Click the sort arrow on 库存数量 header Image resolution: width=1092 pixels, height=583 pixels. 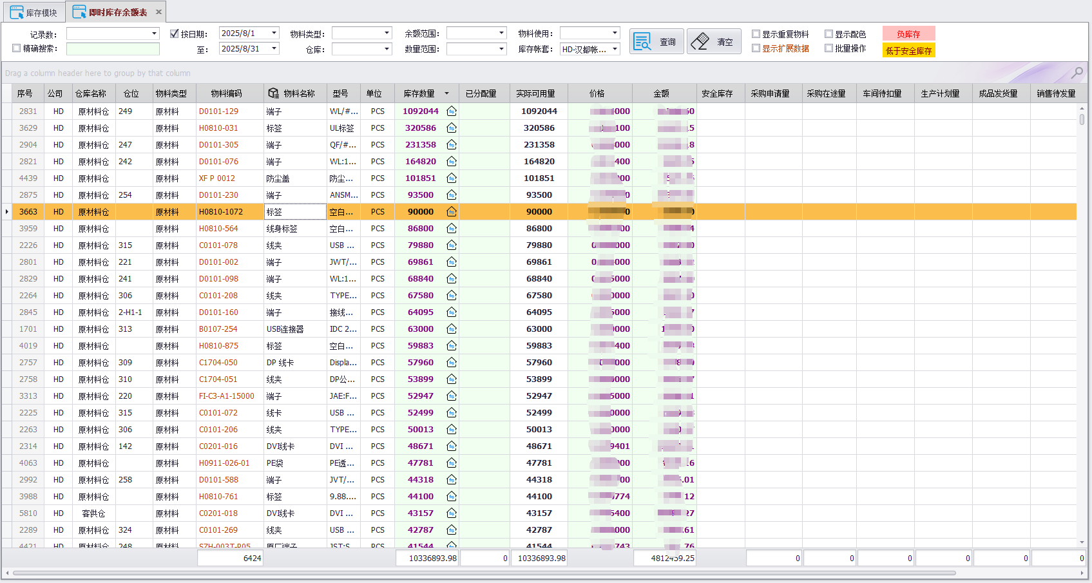[446, 93]
